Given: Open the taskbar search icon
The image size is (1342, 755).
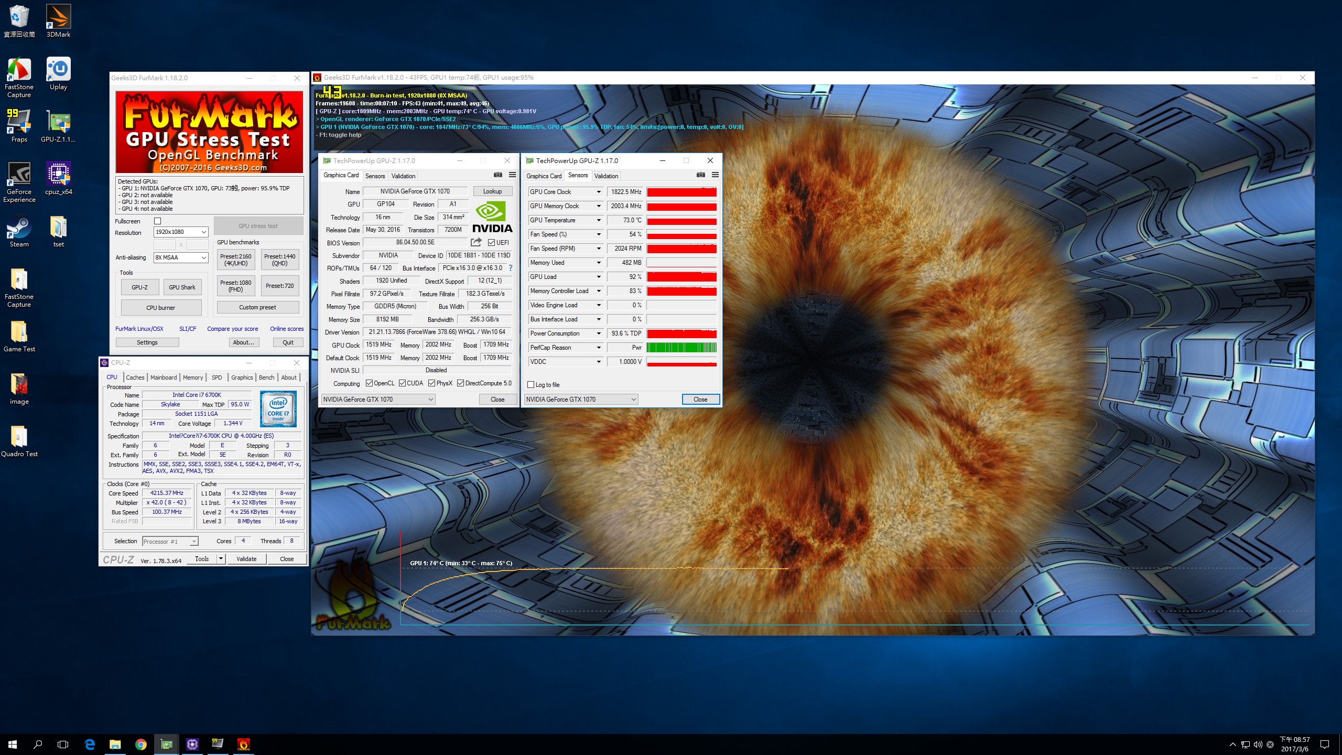Looking at the screenshot, I should click(x=38, y=744).
